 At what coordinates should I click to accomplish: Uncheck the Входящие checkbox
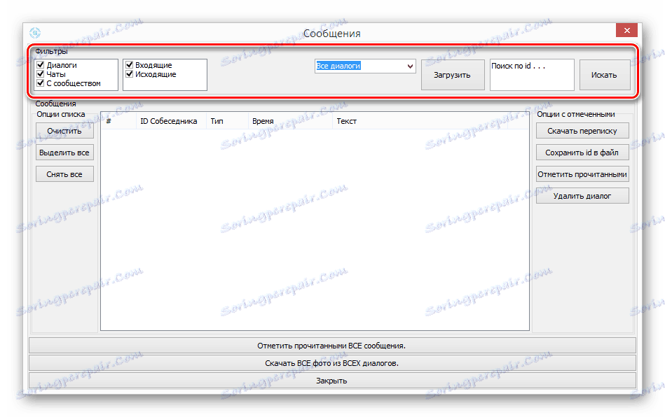pos(130,65)
